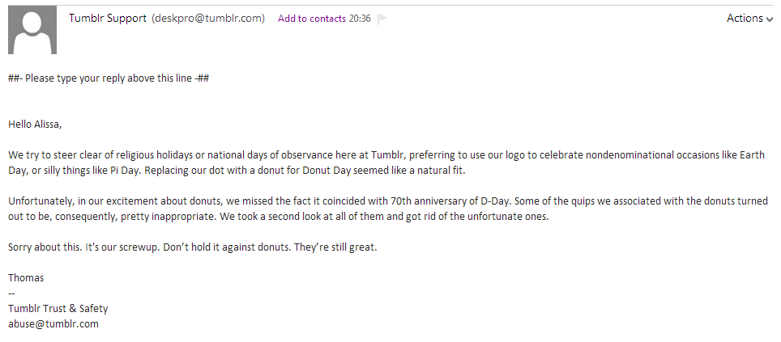
Task: Select the Tumblr Support sender name
Action: [x=108, y=19]
